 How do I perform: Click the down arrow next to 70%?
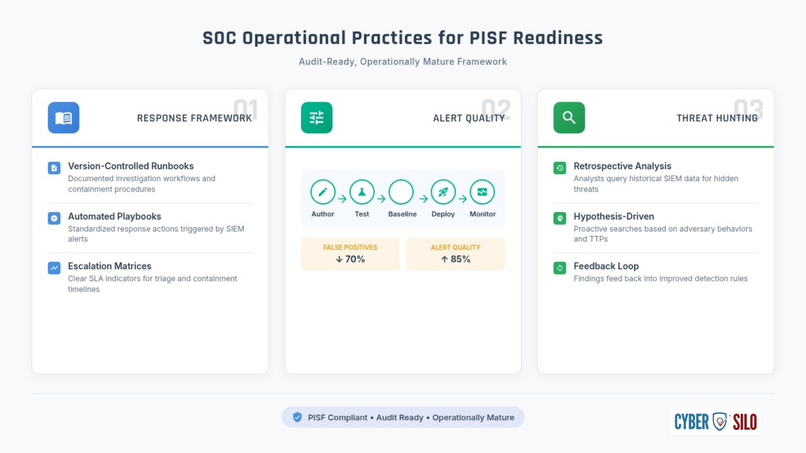339,259
